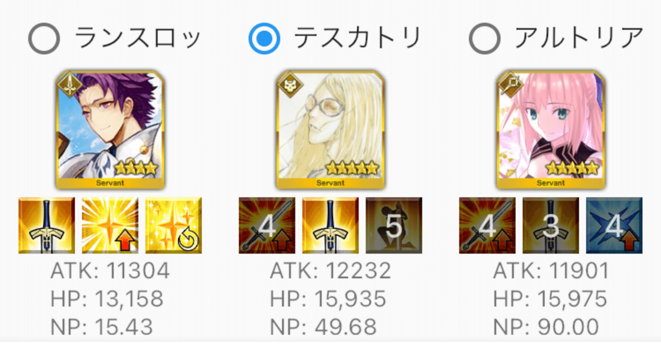Tap Tezcatlipoca's attack-up skill showing 4
Image resolution: width=661 pixels, height=346 pixels.
(x=267, y=225)
